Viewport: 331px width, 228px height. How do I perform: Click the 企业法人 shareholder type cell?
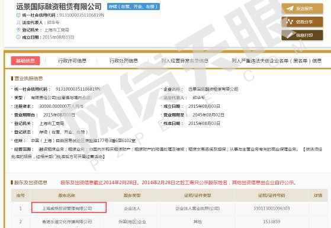coord(132,208)
